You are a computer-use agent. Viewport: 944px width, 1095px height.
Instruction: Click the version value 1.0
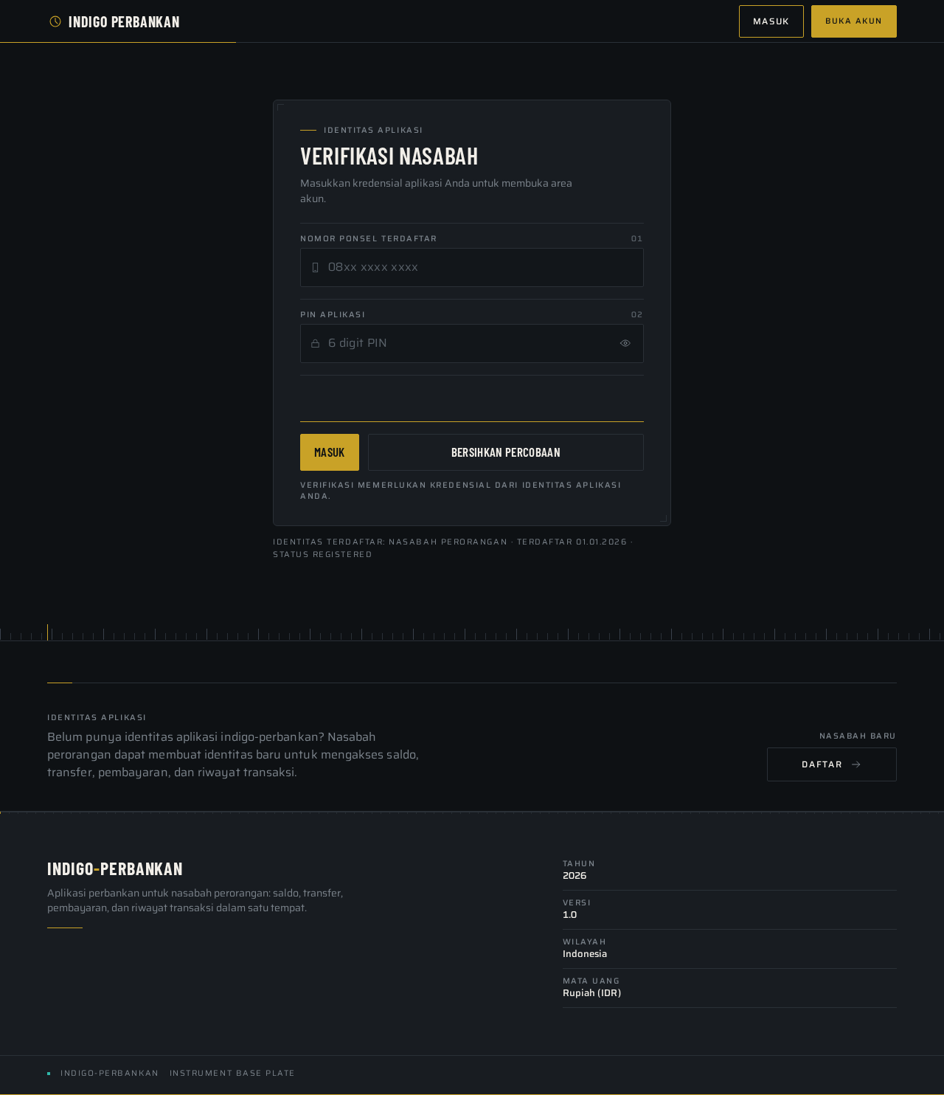(570, 914)
